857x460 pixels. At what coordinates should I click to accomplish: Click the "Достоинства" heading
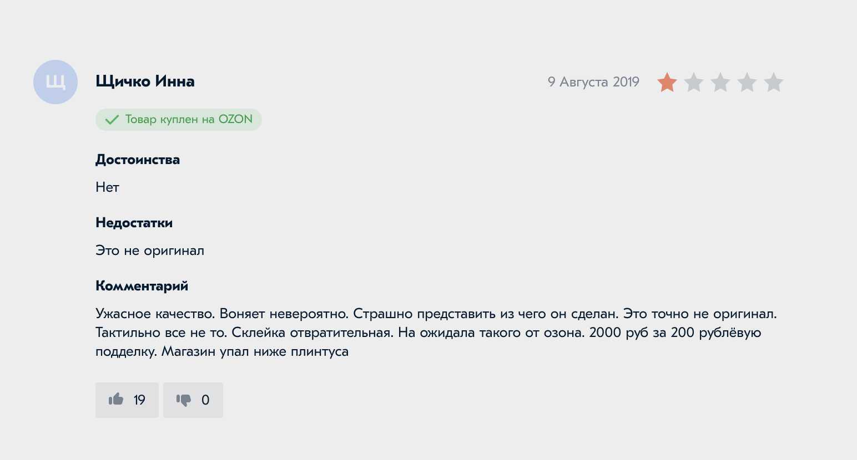tap(138, 160)
